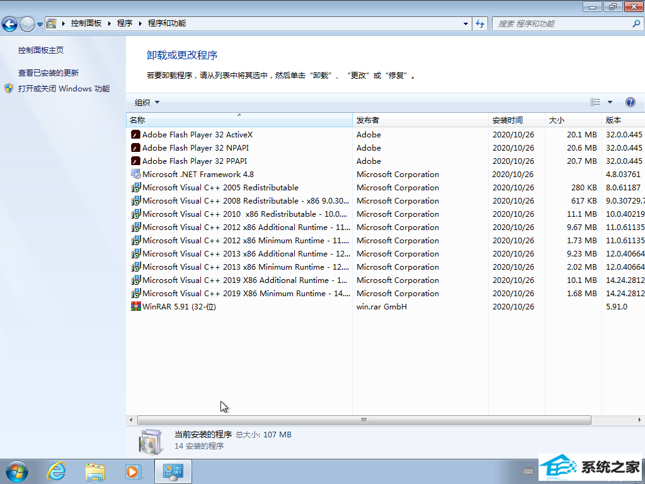The width and height of the screenshot is (645, 484).
Task: Open 控制面板主页 link
Action: (x=41, y=50)
